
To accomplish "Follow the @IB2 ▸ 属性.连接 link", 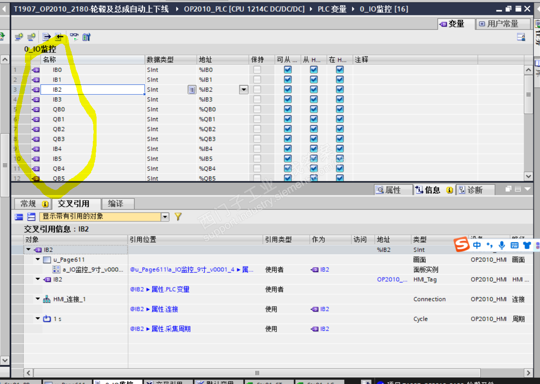I will pyautogui.click(x=154, y=309).
